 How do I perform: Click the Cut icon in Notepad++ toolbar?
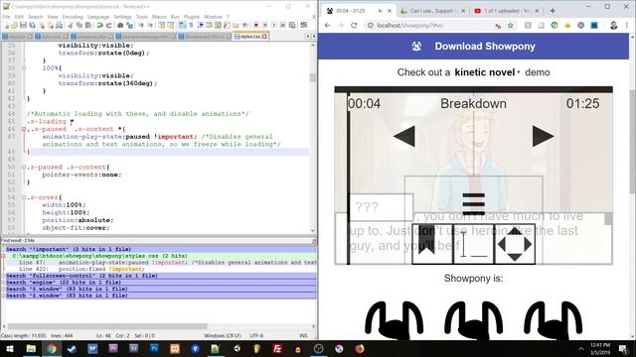(71, 25)
